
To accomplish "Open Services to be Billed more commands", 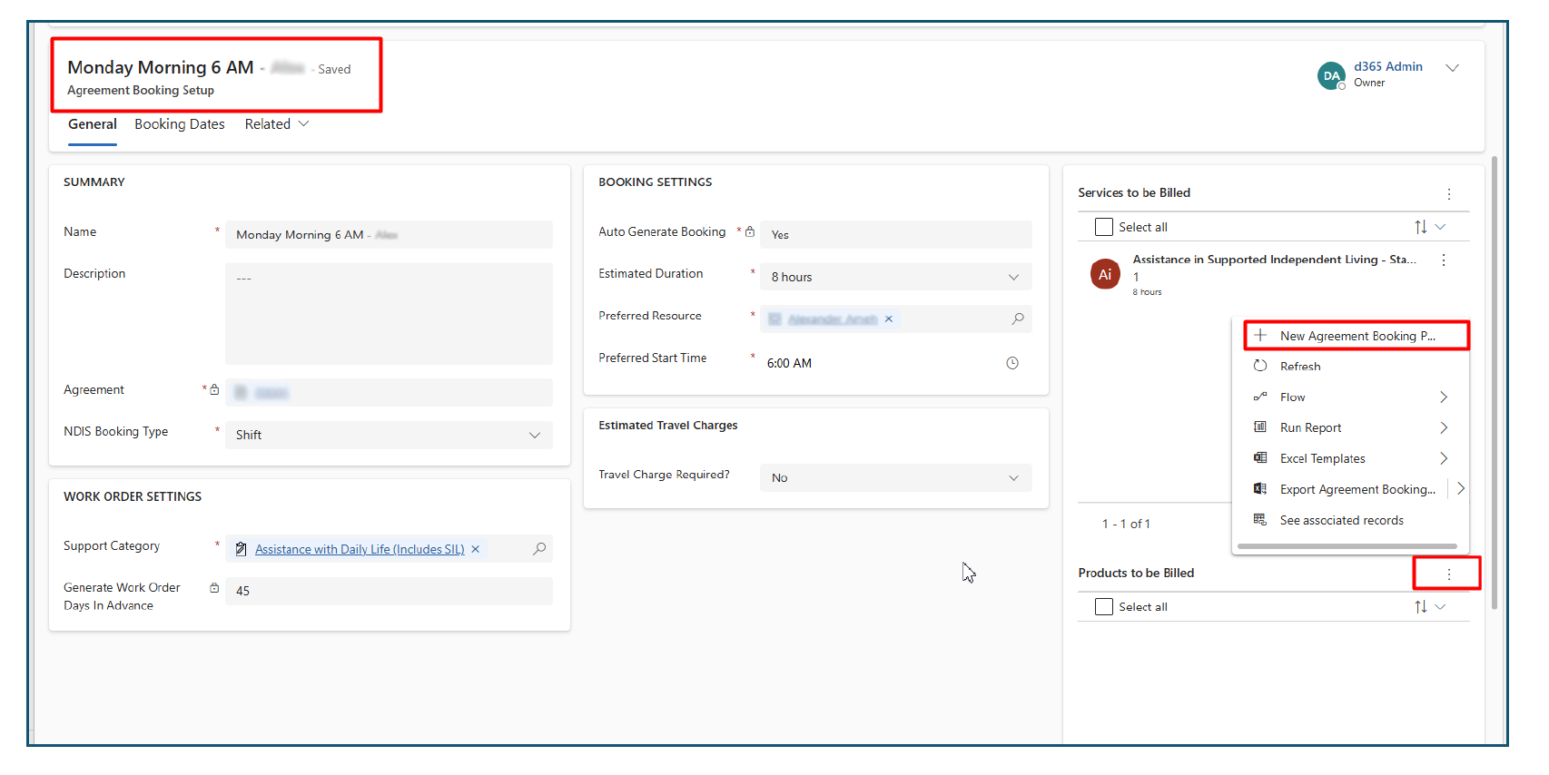I will [x=1448, y=194].
